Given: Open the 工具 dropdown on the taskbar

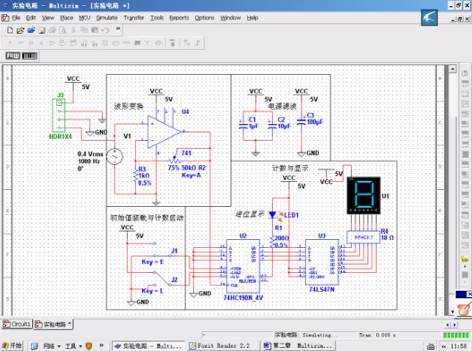Looking at the screenshot, I should click(x=74, y=346).
